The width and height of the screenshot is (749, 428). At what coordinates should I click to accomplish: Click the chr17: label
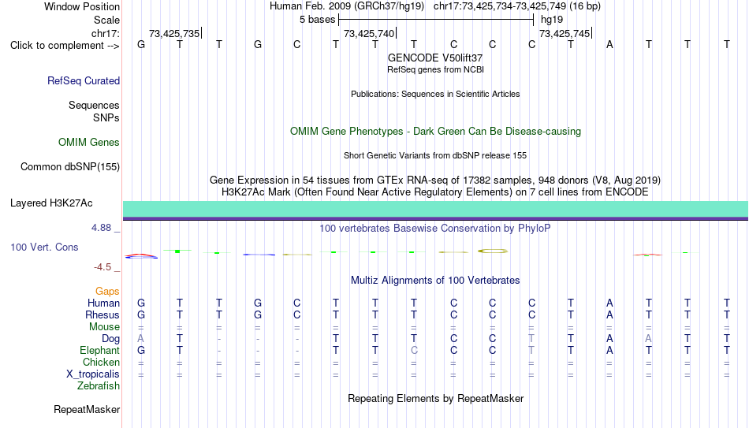[x=105, y=33]
